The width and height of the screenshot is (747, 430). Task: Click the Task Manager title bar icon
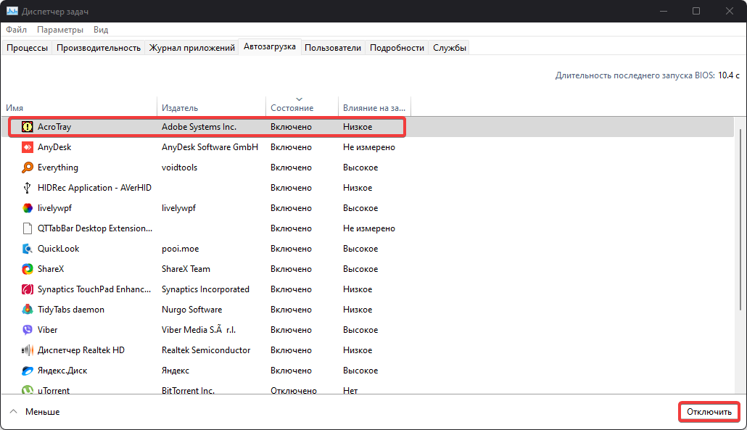tap(12, 11)
